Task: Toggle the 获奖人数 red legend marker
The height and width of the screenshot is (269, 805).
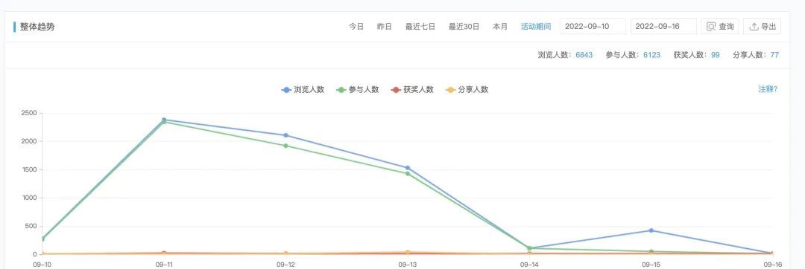Action: [x=395, y=89]
